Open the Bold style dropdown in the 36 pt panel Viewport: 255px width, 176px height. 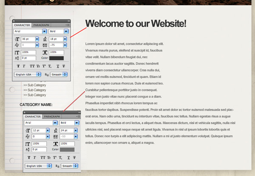[x=66, y=31]
